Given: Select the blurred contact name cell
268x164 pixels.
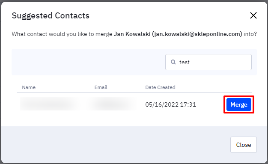Looking at the screenshot, I should tap(48, 104).
